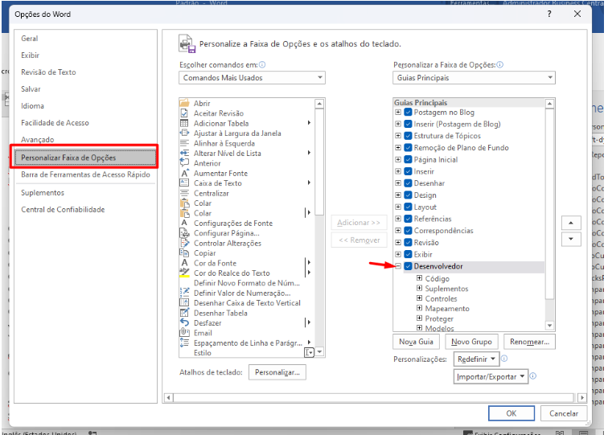Click the Caixa de Texto icon

(185, 183)
